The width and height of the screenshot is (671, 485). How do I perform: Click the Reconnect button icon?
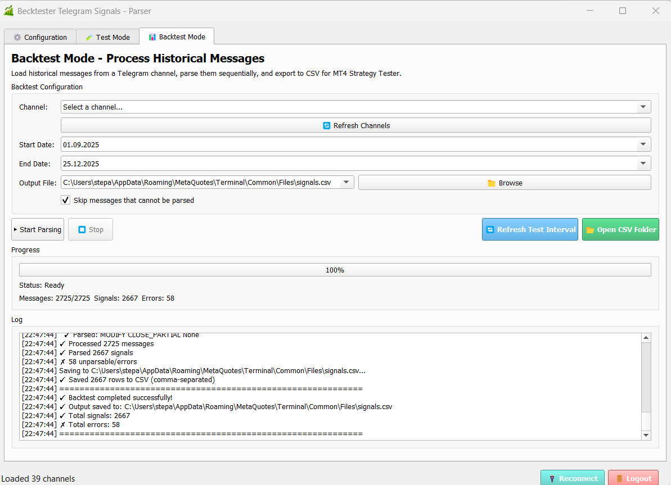(x=552, y=479)
